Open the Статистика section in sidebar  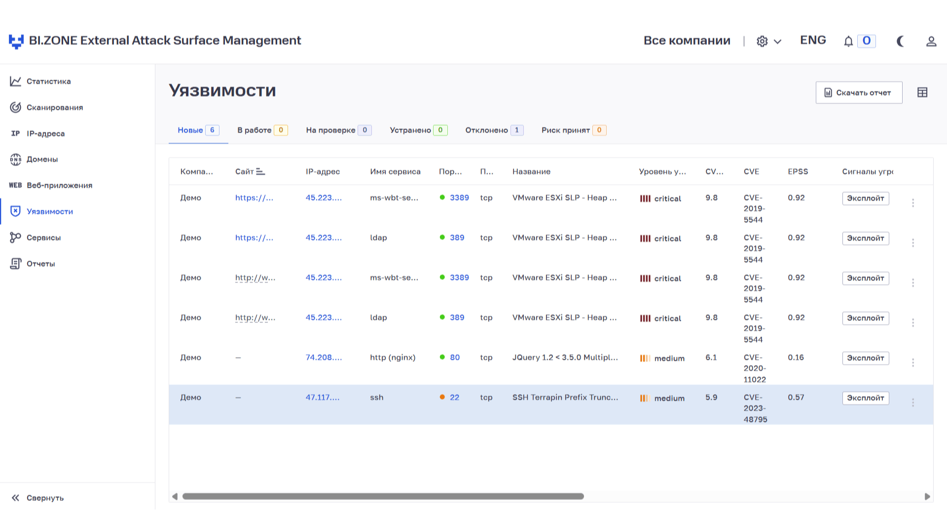pos(48,81)
